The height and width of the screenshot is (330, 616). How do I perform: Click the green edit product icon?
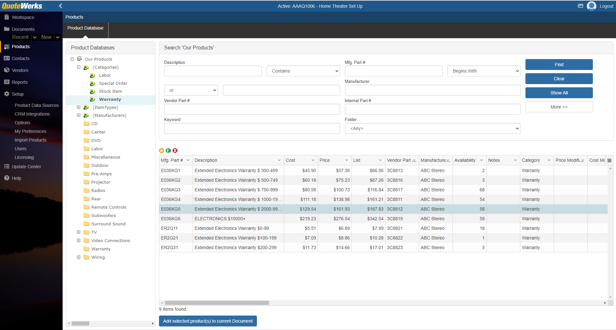pos(168,151)
